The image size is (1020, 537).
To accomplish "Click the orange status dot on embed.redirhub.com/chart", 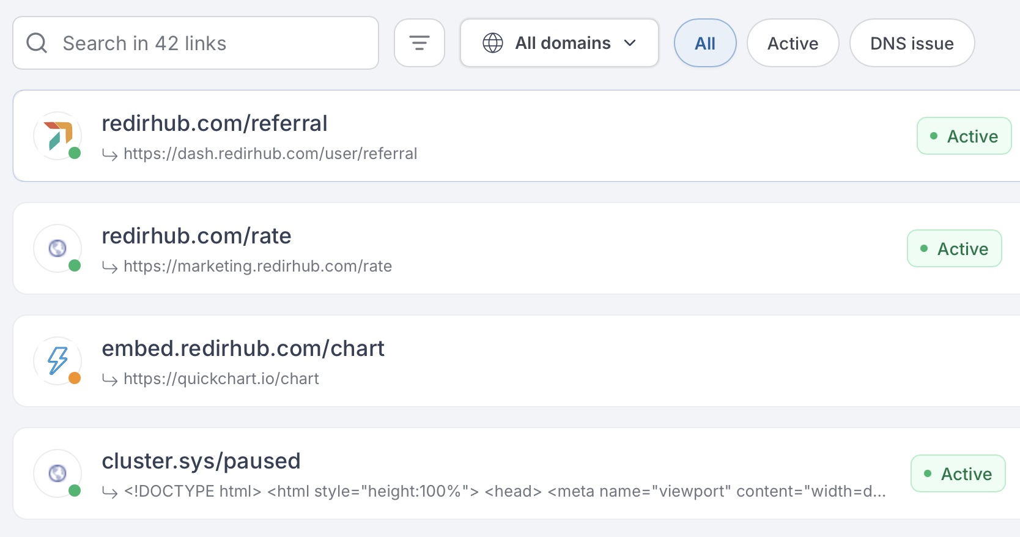I will tap(75, 378).
